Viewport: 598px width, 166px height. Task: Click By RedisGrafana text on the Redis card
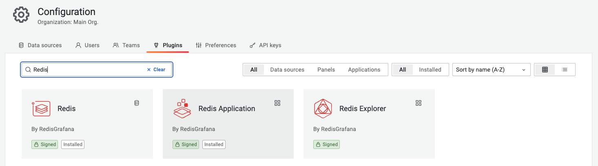(x=53, y=129)
